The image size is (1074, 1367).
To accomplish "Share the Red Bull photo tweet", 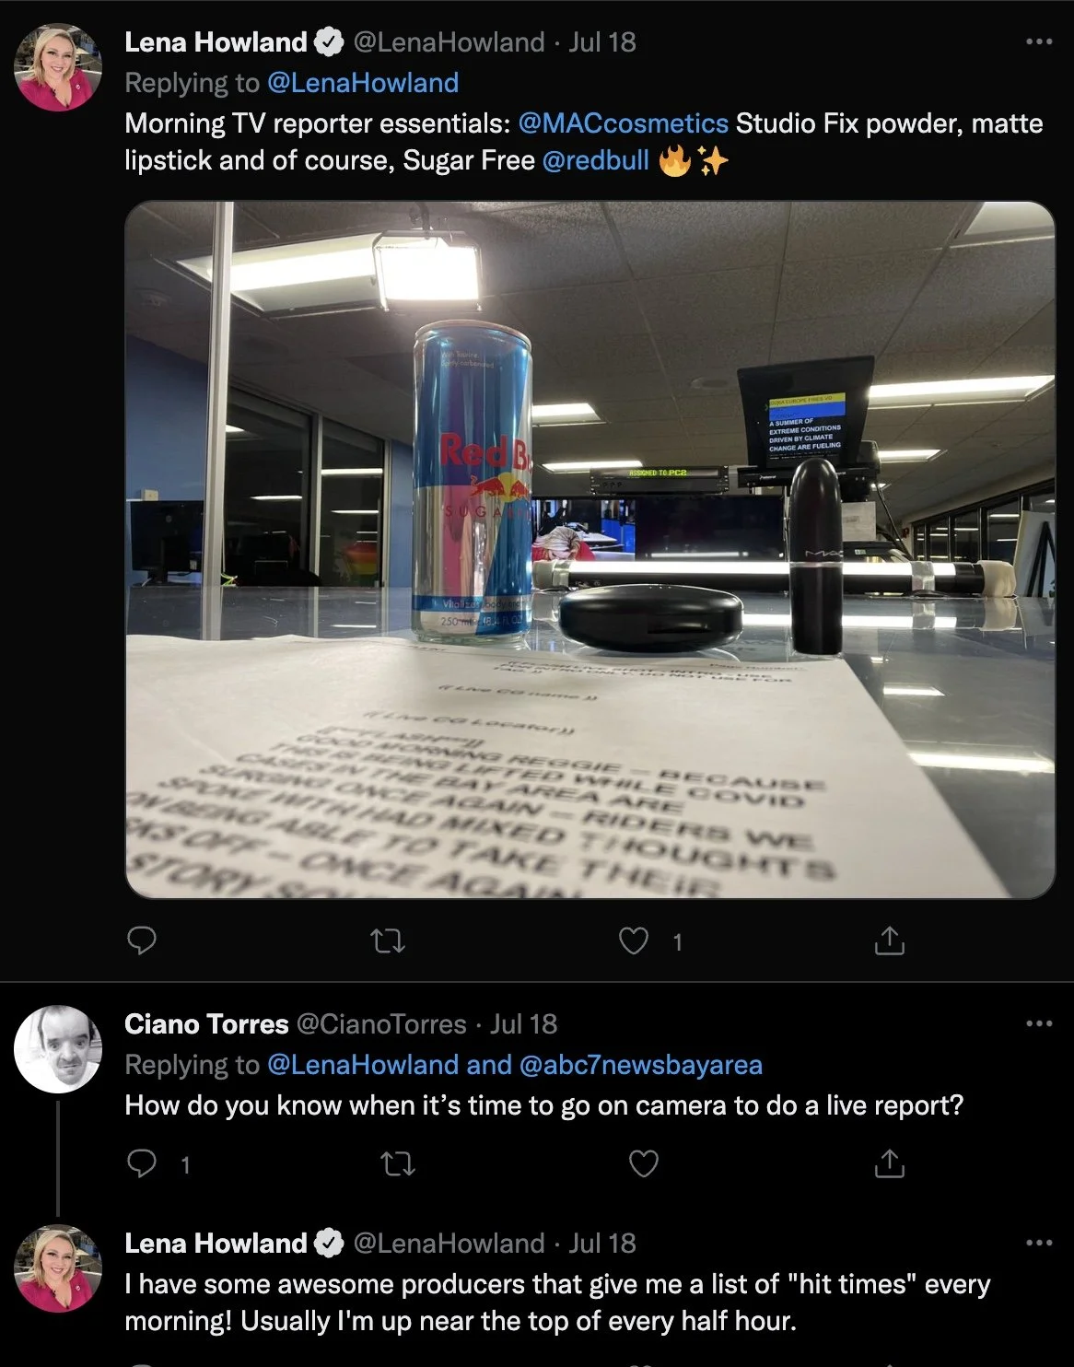I will [889, 941].
